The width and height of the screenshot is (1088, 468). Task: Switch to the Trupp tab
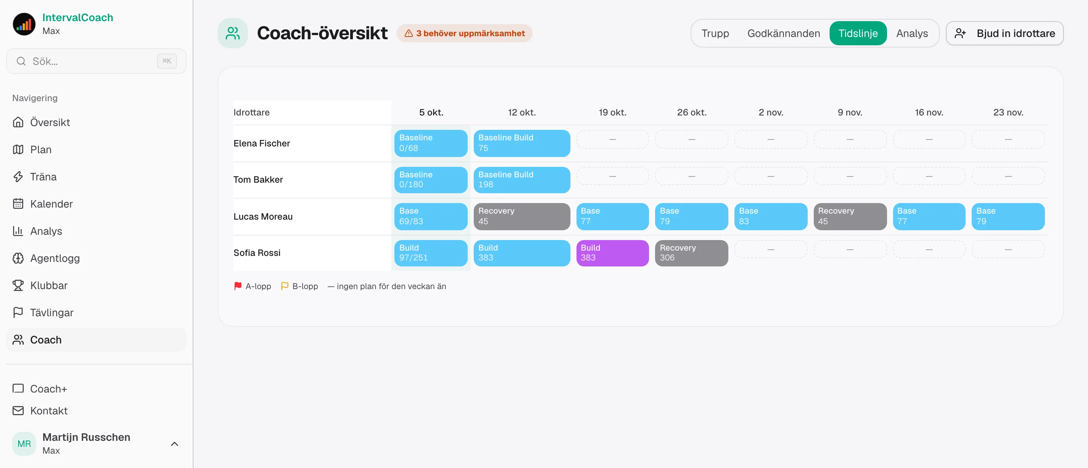tap(715, 33)
